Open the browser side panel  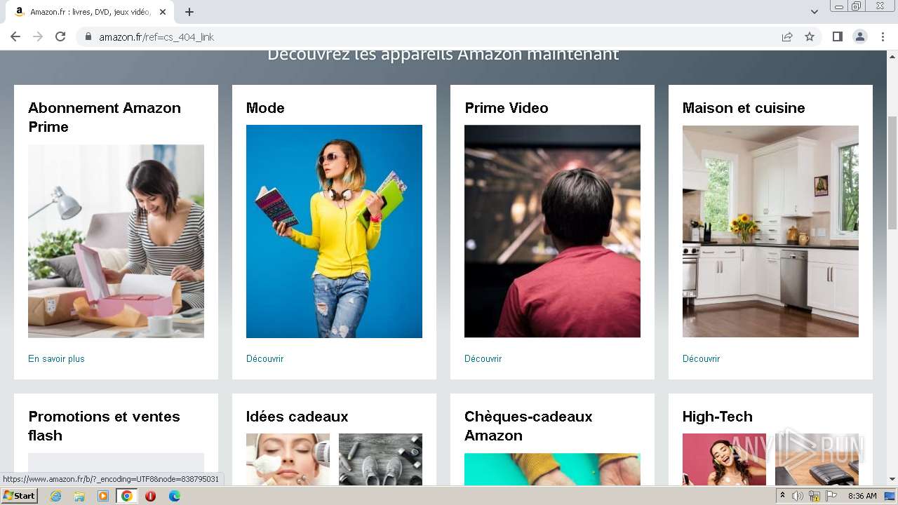point(837,36)
